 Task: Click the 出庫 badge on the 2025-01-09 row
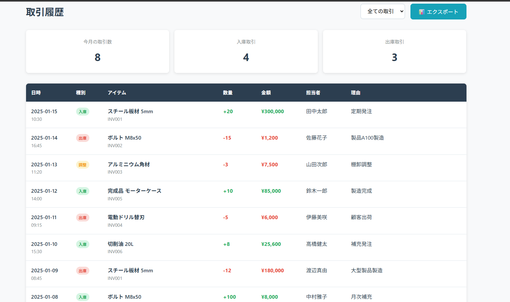(82, 271)
